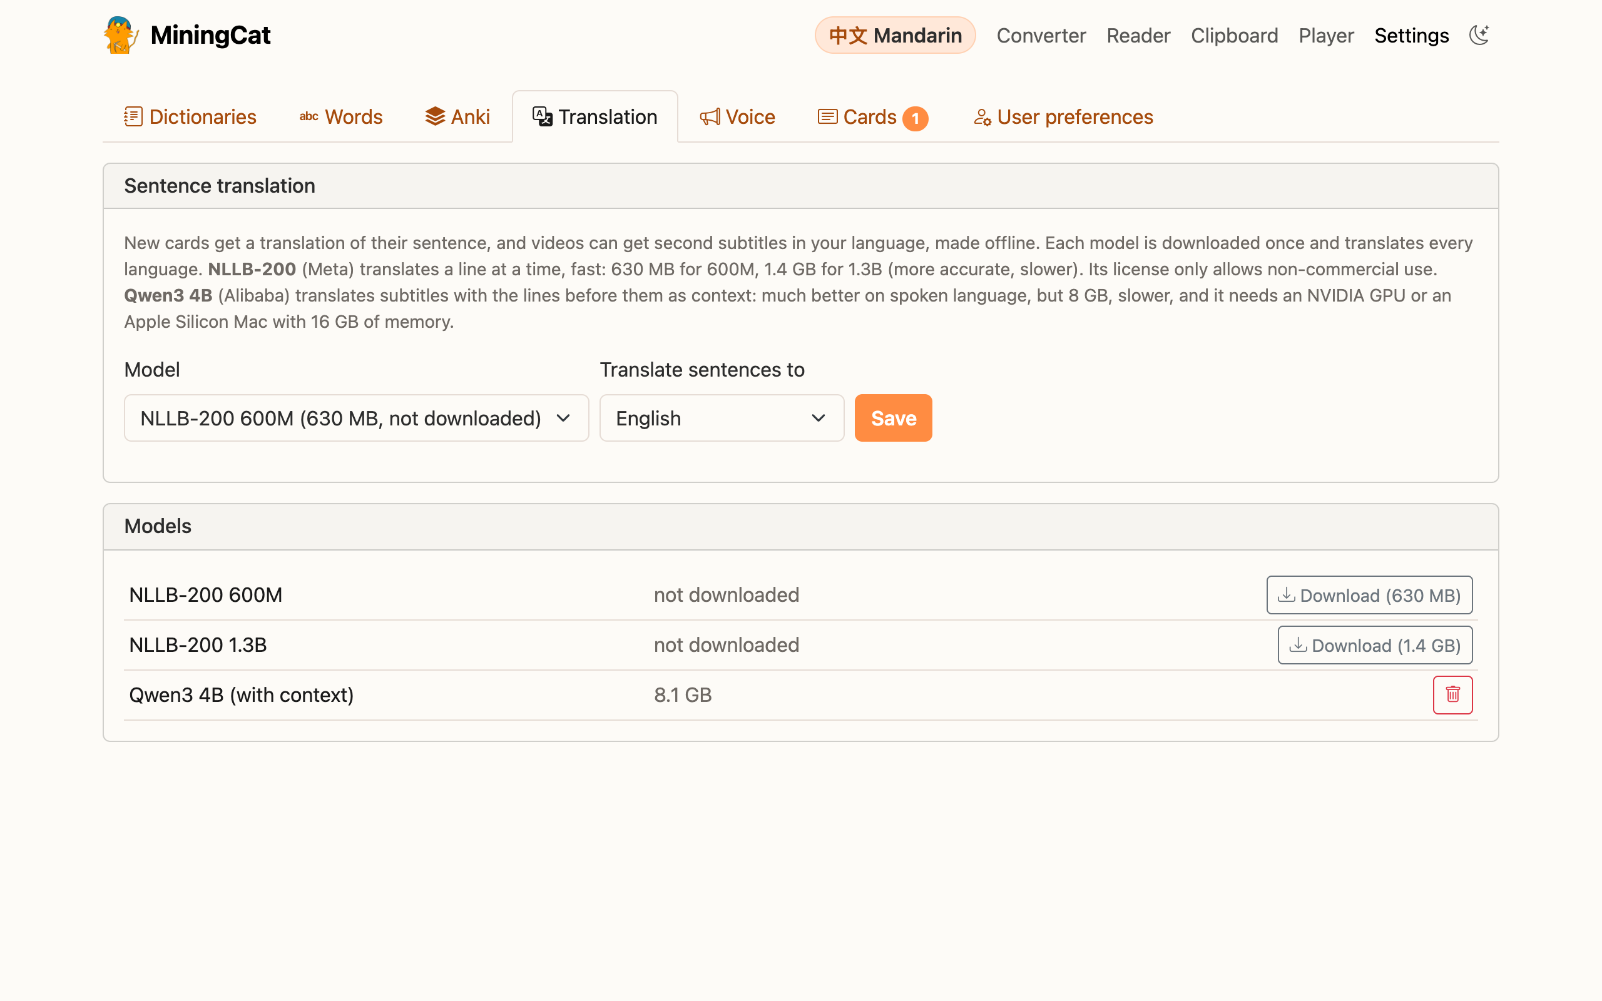Open the Anki tab
Viewport: 1602px width, 1001px height.
coord(457,116)
